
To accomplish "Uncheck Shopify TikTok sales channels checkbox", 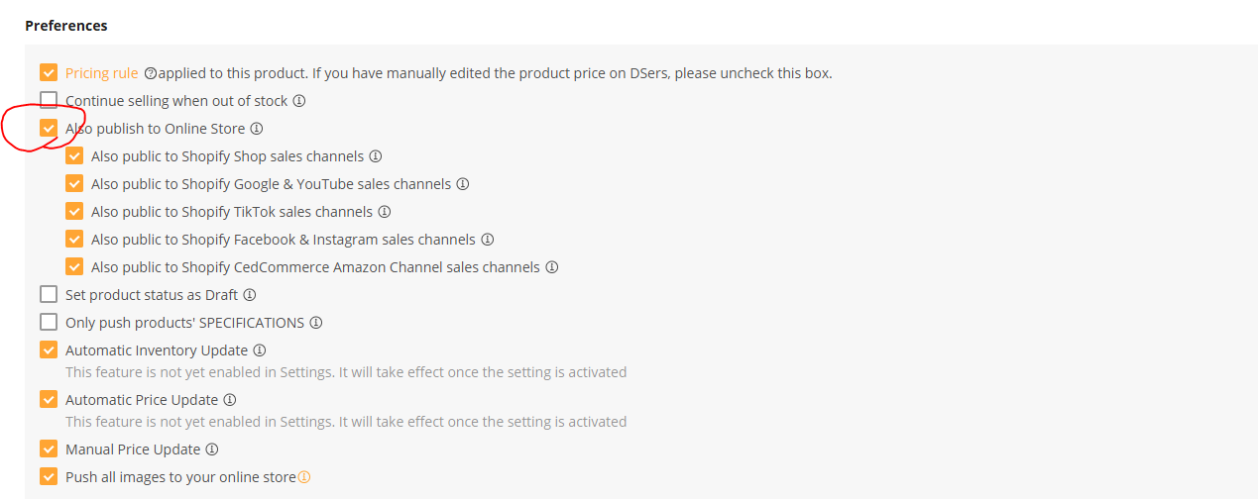I will pos(74,211).
